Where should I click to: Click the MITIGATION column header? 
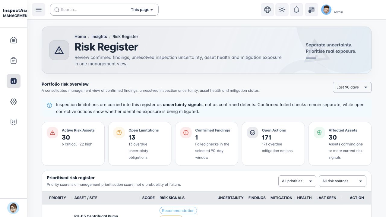(x=281, y=198)
